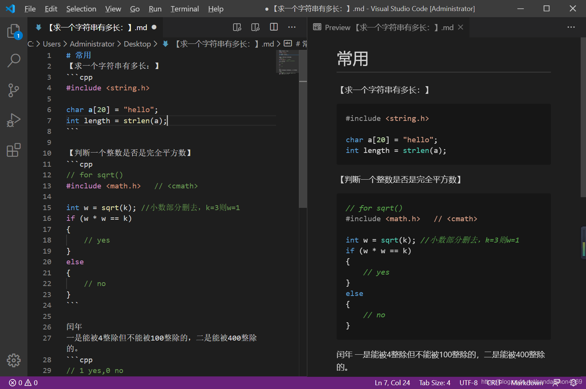
Task: Click the '常用' heading in preview
Action: click(353, 59)
